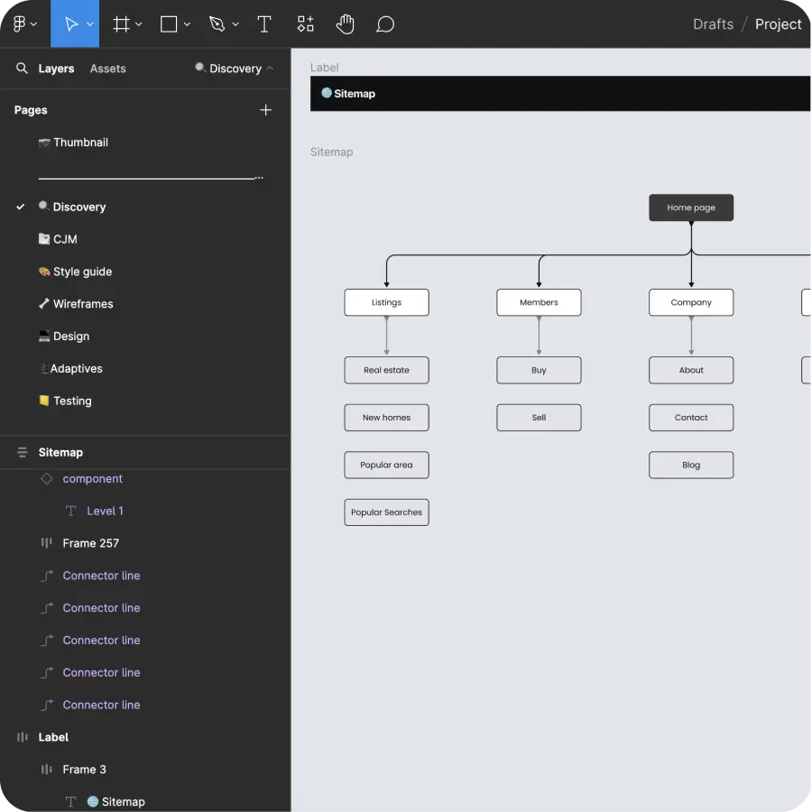Select the Pen tool
Image resolution: width=812 pixels, height=812 pixels.
click(x=217, y=23)
